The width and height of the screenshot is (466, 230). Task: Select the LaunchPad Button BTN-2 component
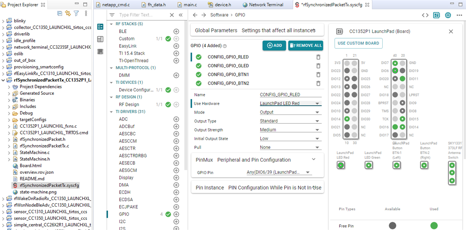coord(424,165)
